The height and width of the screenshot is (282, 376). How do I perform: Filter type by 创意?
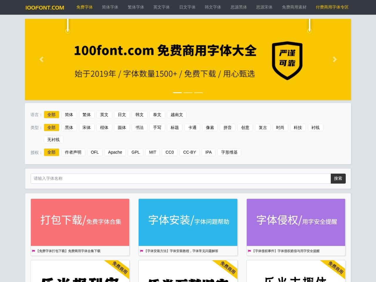[245, 127]
